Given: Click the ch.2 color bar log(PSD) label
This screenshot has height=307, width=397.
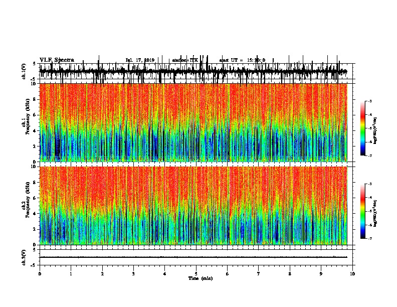Looking at the screenshot, I should tap(375, 213).
